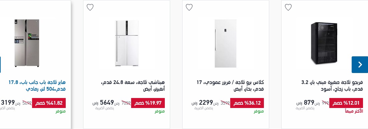
Task: Open the Haier side-by-side refrigerator image
Action: click(27, 43)
